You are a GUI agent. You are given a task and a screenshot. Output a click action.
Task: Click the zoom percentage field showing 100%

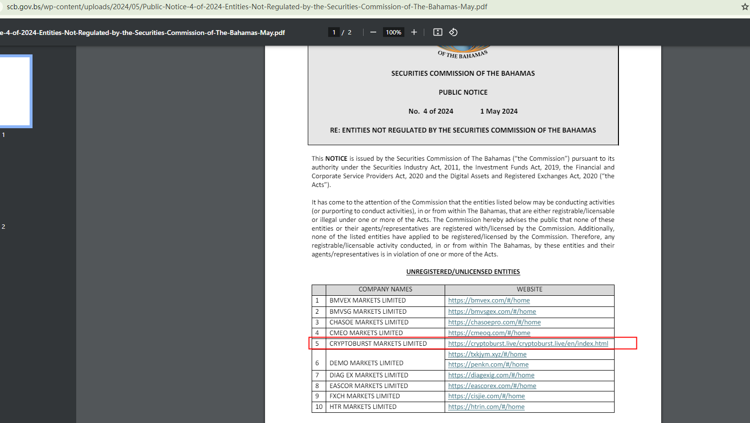click(x=393, y=32)
